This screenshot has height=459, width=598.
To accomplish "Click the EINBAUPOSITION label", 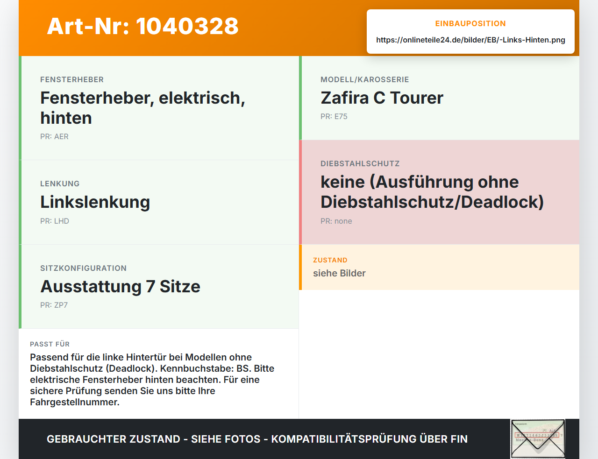I will coord(470,23).
